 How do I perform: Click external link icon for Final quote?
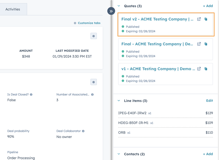click(199, 44)
